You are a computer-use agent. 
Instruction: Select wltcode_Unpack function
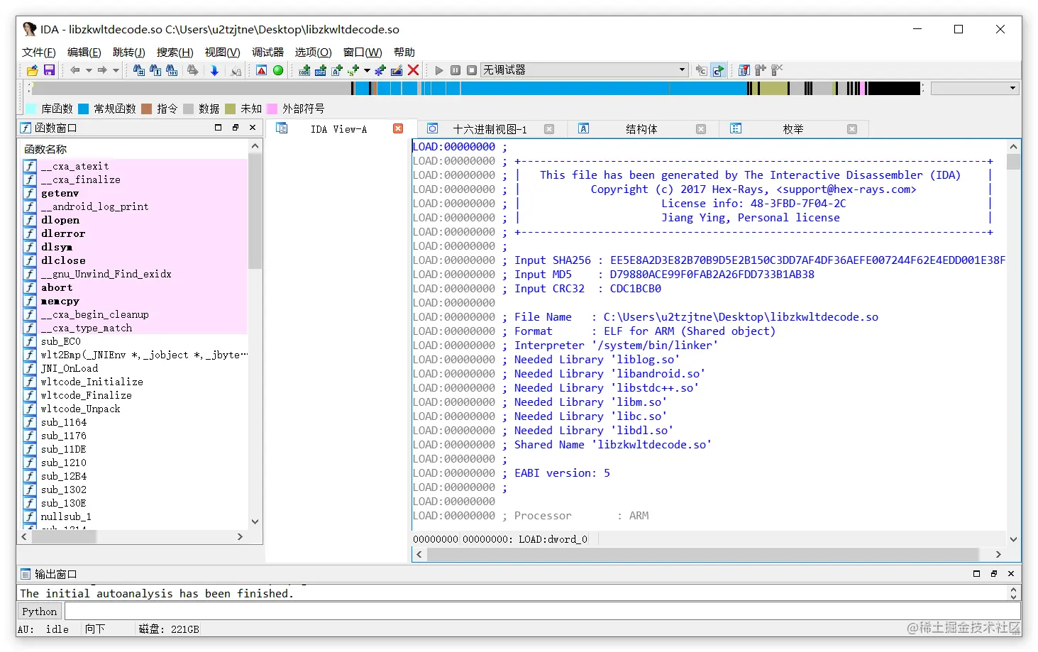tap(80, 409)
